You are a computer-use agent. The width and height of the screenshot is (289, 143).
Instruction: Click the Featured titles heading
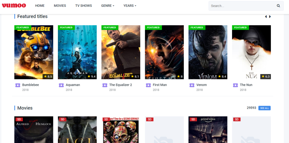[32, 17]
